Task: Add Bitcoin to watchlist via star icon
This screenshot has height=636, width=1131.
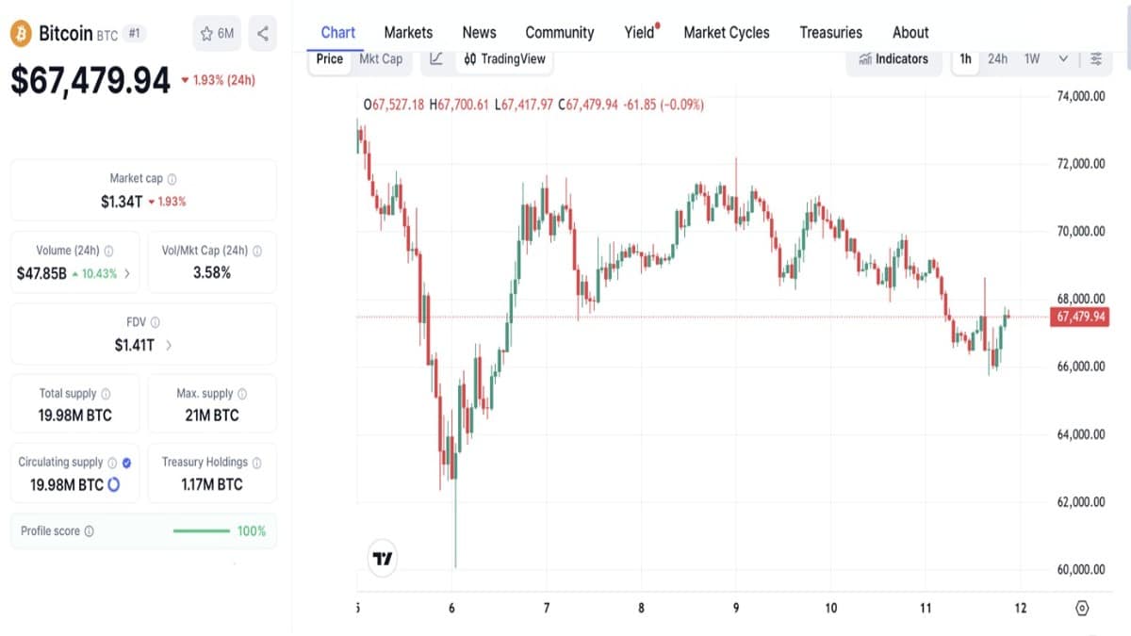Action: pyautogui.click(x=205, y=32)
